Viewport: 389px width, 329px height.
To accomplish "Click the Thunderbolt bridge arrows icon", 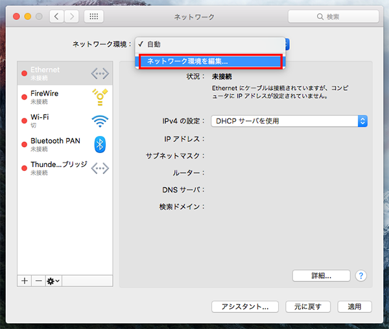I will [100, 168].
